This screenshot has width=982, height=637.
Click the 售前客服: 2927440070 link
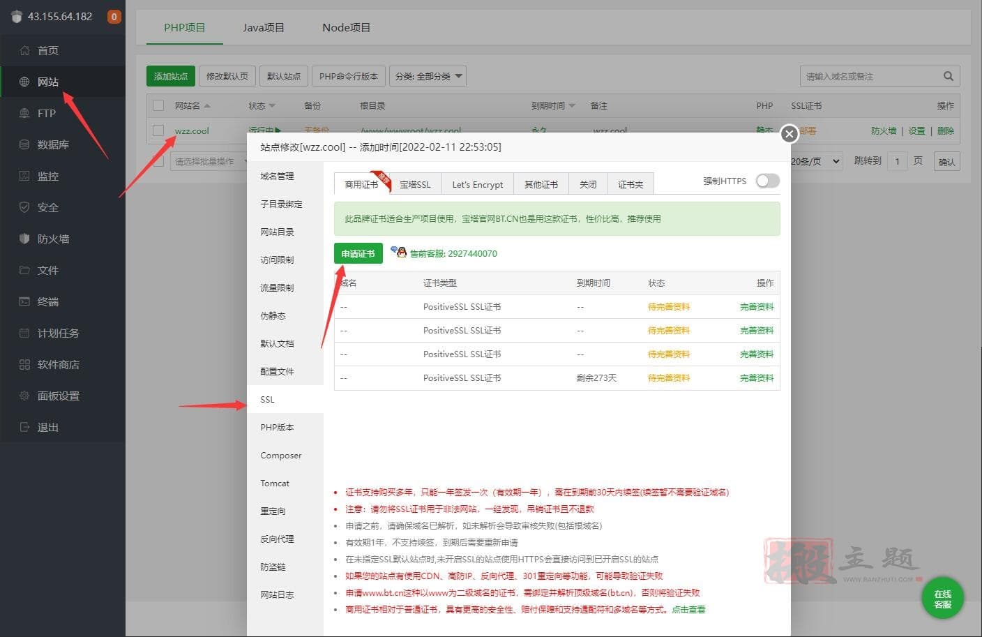[x=453, y=253]
